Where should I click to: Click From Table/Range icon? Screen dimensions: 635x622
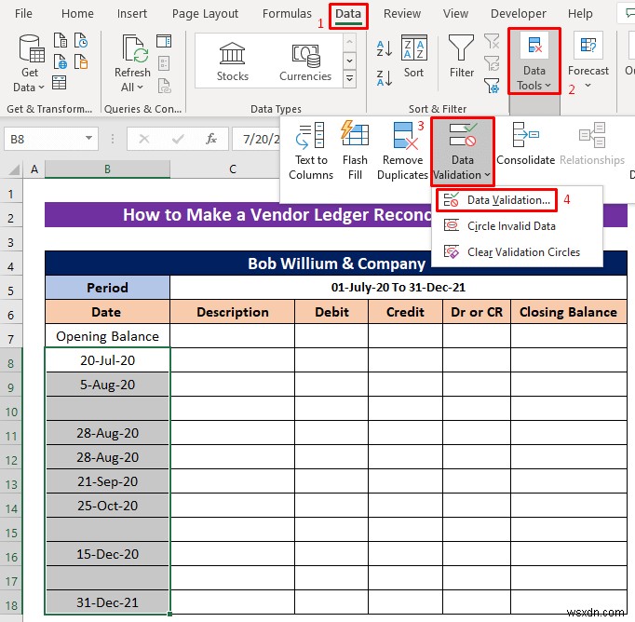(x=60, y=83)
